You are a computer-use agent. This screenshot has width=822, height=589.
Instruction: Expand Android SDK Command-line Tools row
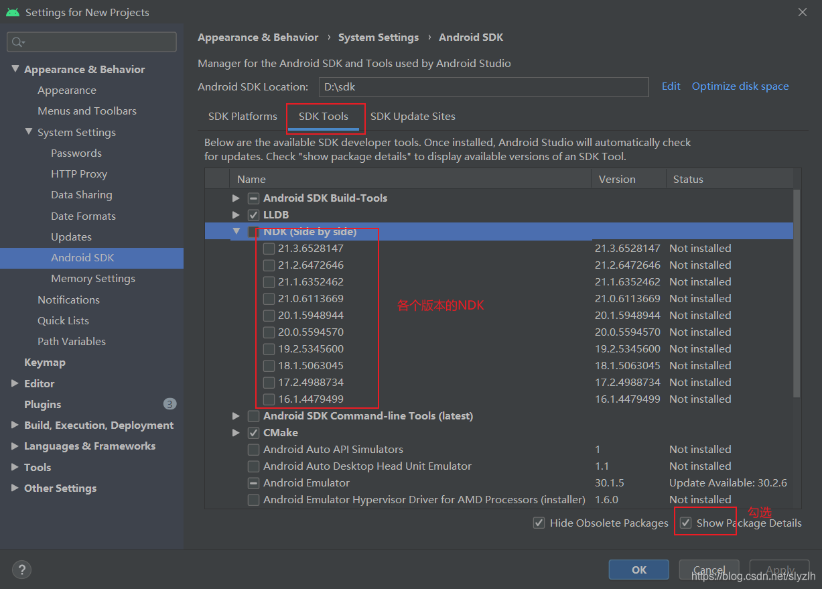pos(236,416)
